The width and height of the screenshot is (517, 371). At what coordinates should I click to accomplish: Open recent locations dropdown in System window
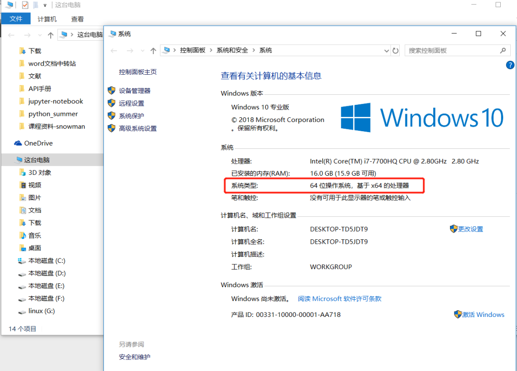point(143,51)
